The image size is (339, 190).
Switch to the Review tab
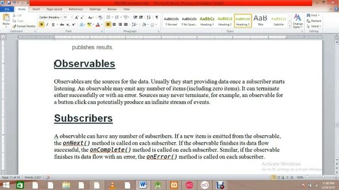(112, 9)
